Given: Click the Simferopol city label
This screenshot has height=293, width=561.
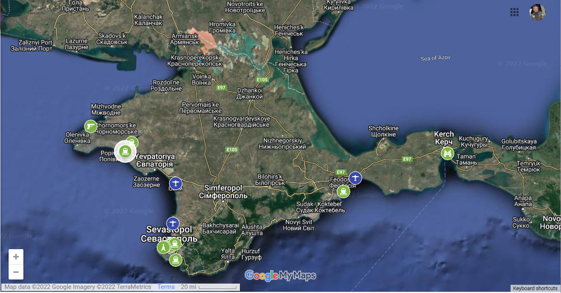Looking at the screenshot, I should (x=223, y=191).
